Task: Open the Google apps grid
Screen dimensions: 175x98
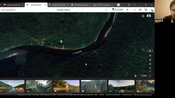Action: tap(143, 16)
